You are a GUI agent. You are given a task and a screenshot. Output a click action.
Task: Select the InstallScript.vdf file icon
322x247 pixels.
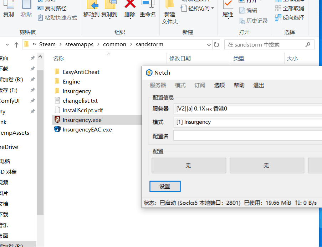pyautogui.click(x=57, y=110)
